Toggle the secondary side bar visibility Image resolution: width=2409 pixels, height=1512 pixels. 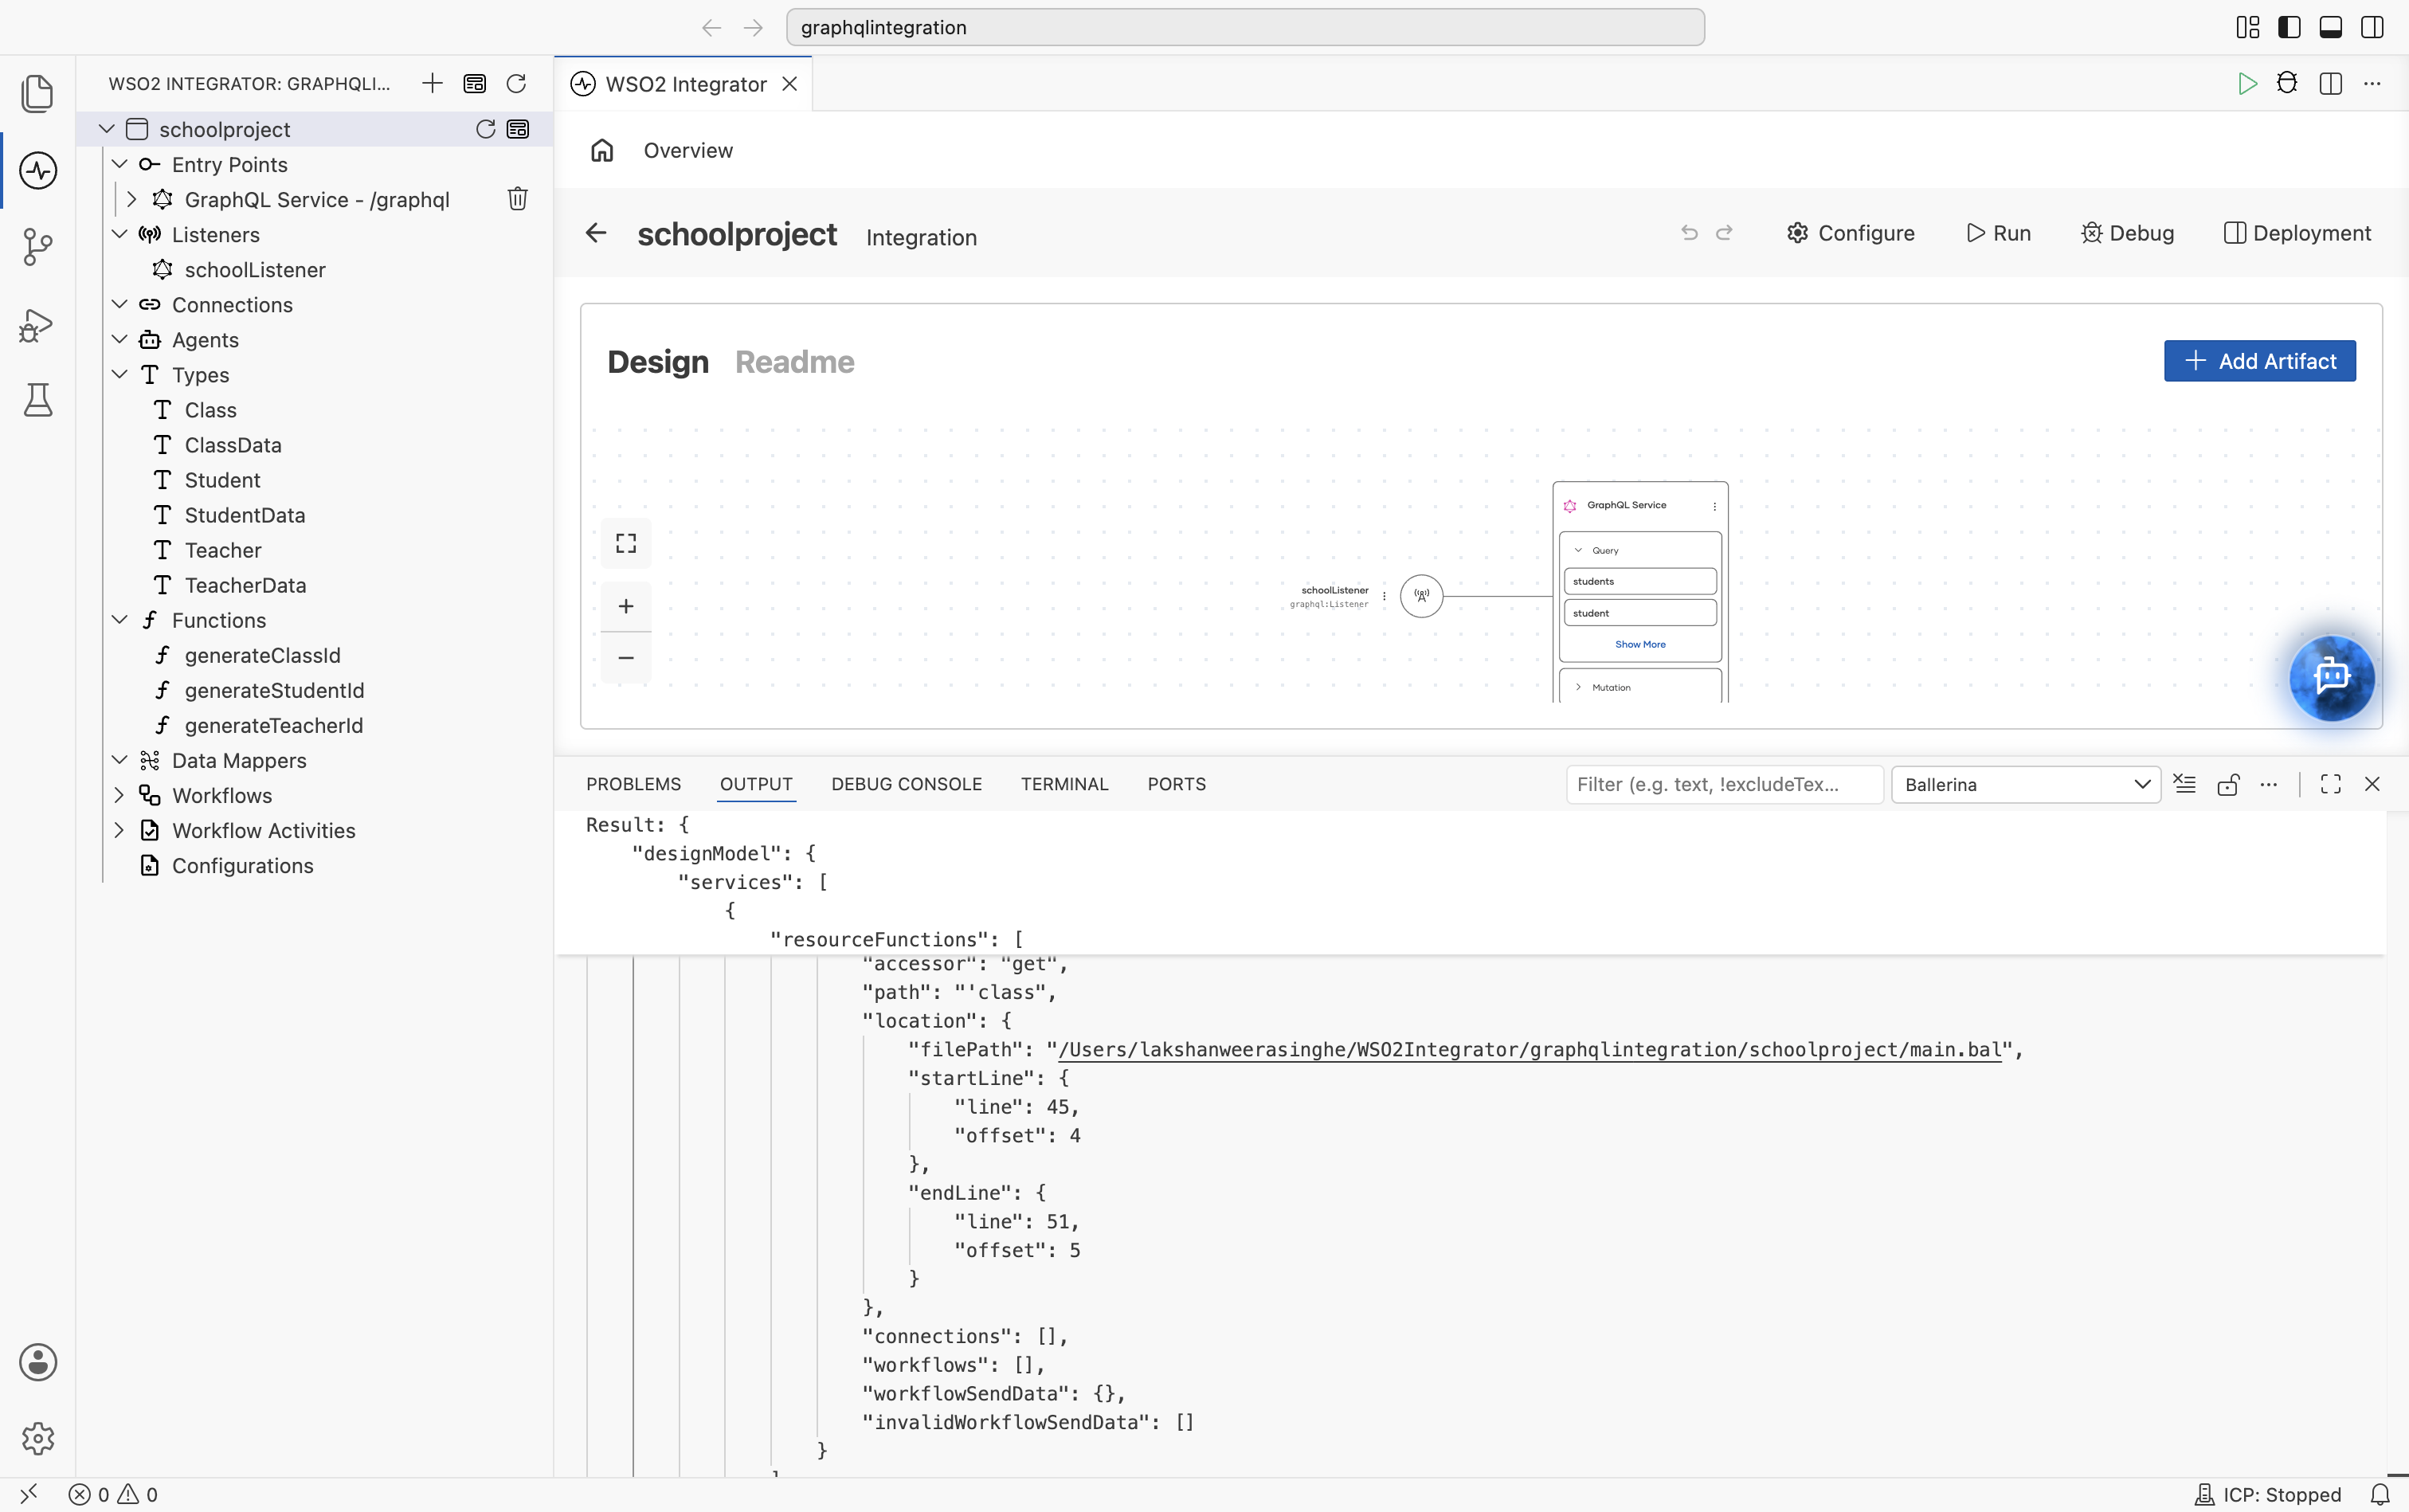click(x=2372, y=27)
